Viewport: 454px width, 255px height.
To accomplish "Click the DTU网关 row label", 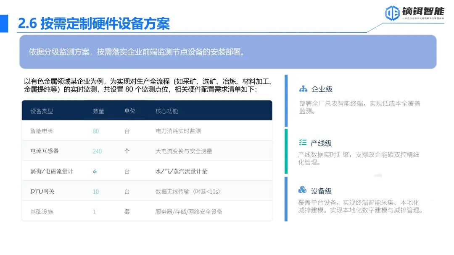I will [42, 191].
